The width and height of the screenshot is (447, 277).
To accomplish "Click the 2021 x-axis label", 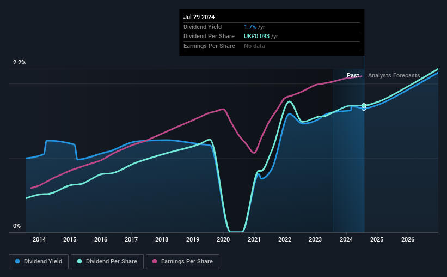I will coord(254,239).
